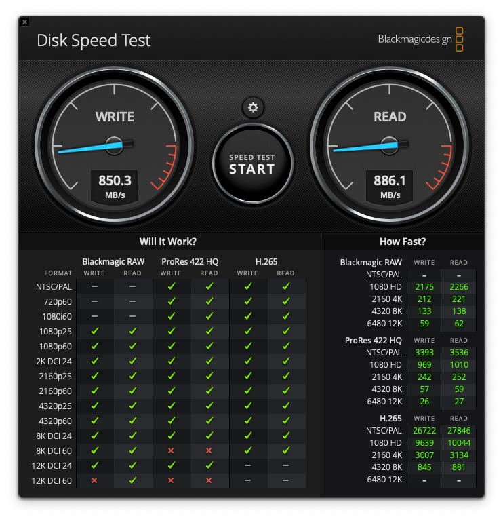Click the 8K DCI 24 H.265 read checkmark
This screenshot has width=503, height=519.
point(286,436)
